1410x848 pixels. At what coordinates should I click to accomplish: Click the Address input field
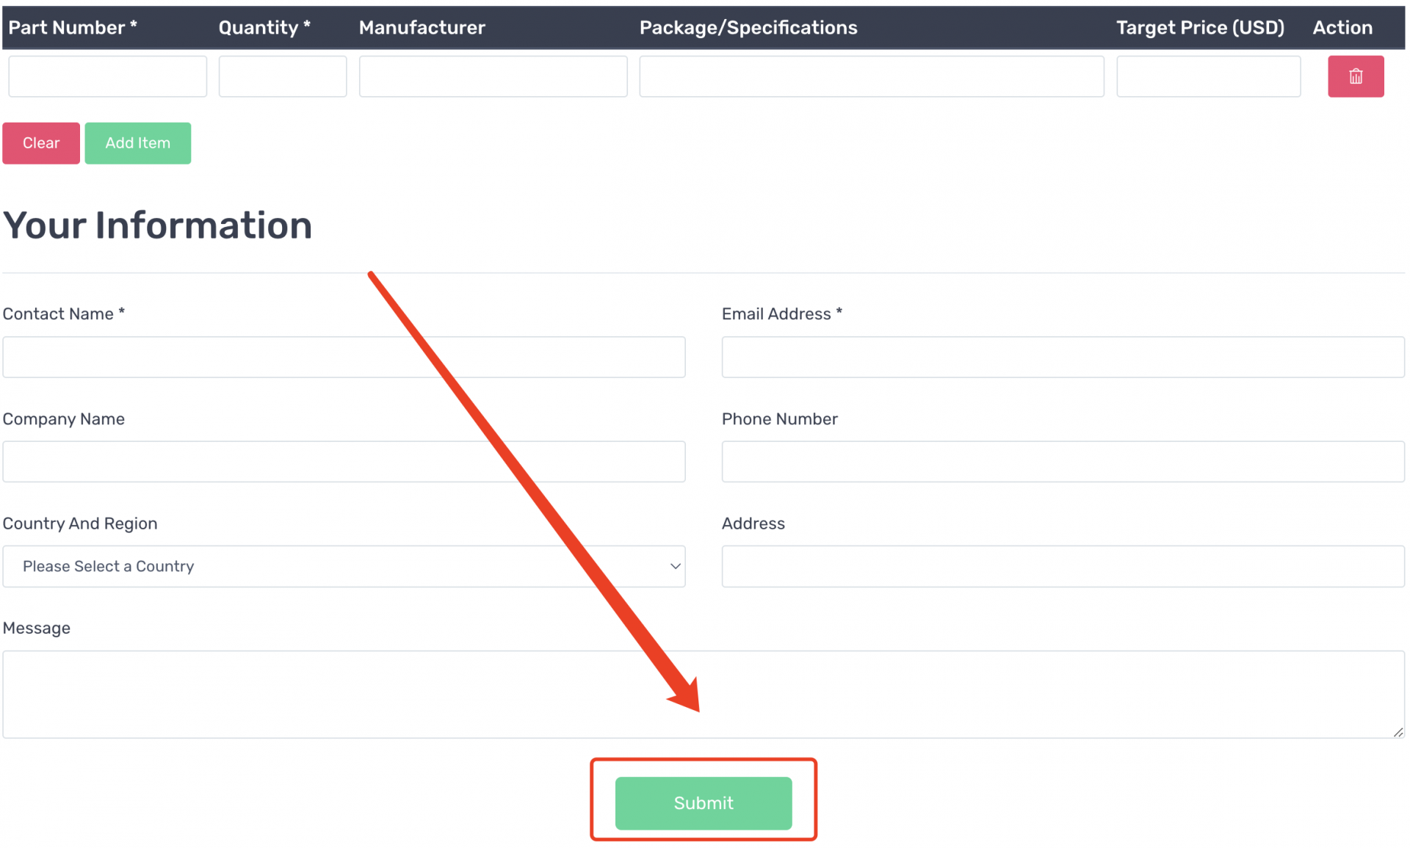1063,566
